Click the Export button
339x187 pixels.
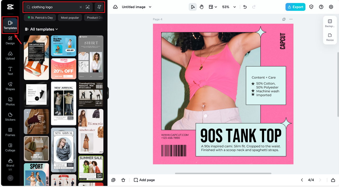(295, 7)
